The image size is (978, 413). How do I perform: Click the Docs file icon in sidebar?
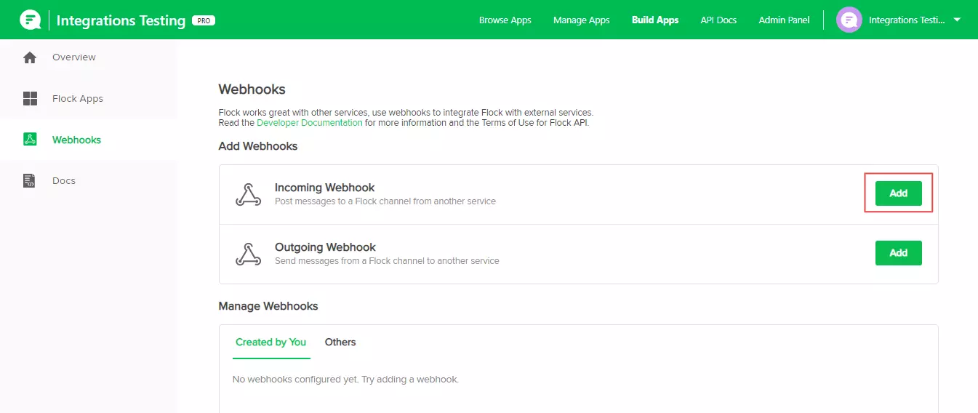[30, 181]
